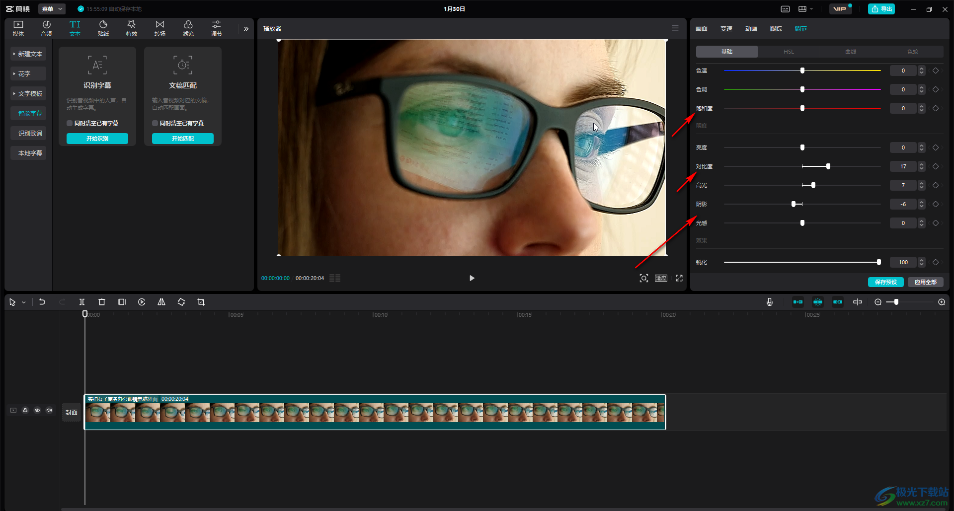Switch to the HSL sub-tab
The height and width of the screenshot is (511, 954).
[x=789, y=52]
